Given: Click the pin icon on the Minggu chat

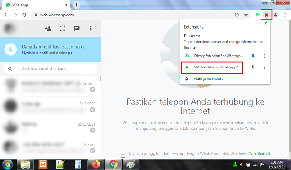Looking at the screenshot, I should 92,151.
